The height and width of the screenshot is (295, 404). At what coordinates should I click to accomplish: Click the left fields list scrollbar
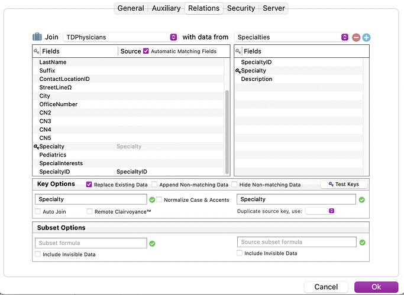pos(227,132)
